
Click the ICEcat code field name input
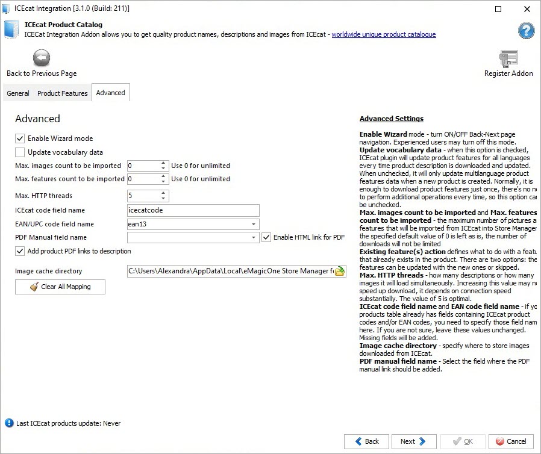coord(193,210)
